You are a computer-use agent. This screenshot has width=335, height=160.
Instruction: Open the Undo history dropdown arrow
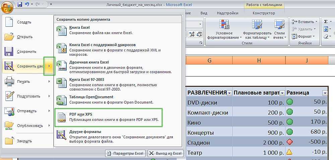(32, 4)
